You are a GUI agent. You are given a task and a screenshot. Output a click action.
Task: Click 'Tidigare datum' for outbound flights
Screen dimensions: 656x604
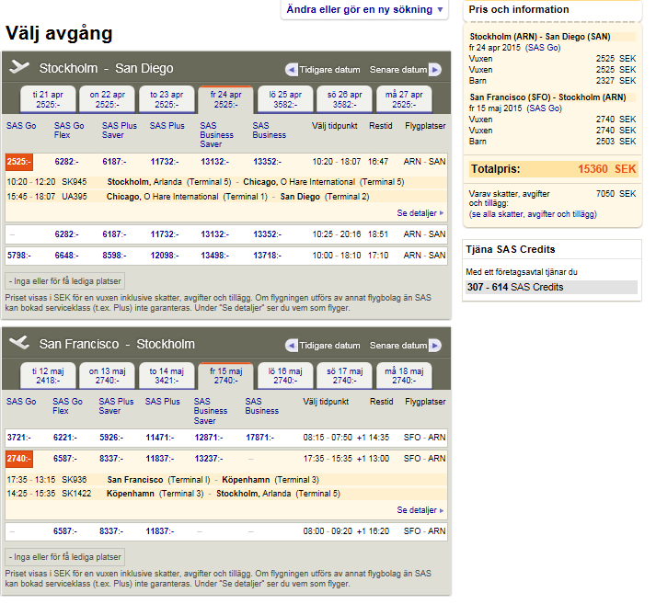tap(329, 70)
